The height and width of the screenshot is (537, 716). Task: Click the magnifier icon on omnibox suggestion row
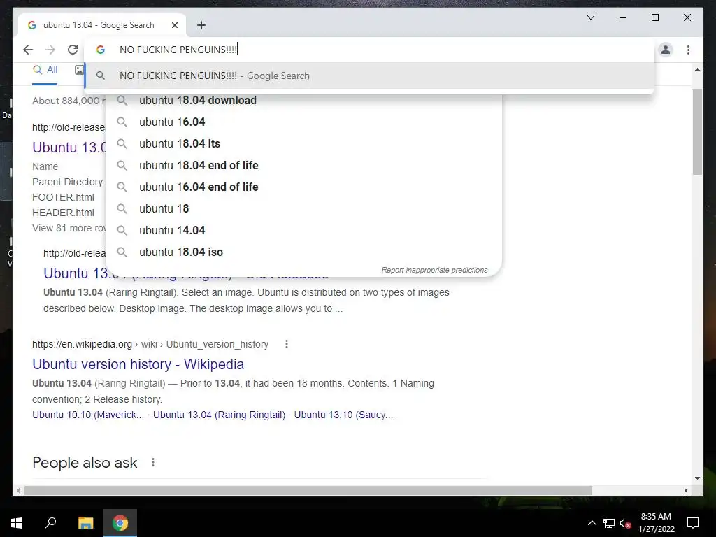101,76
